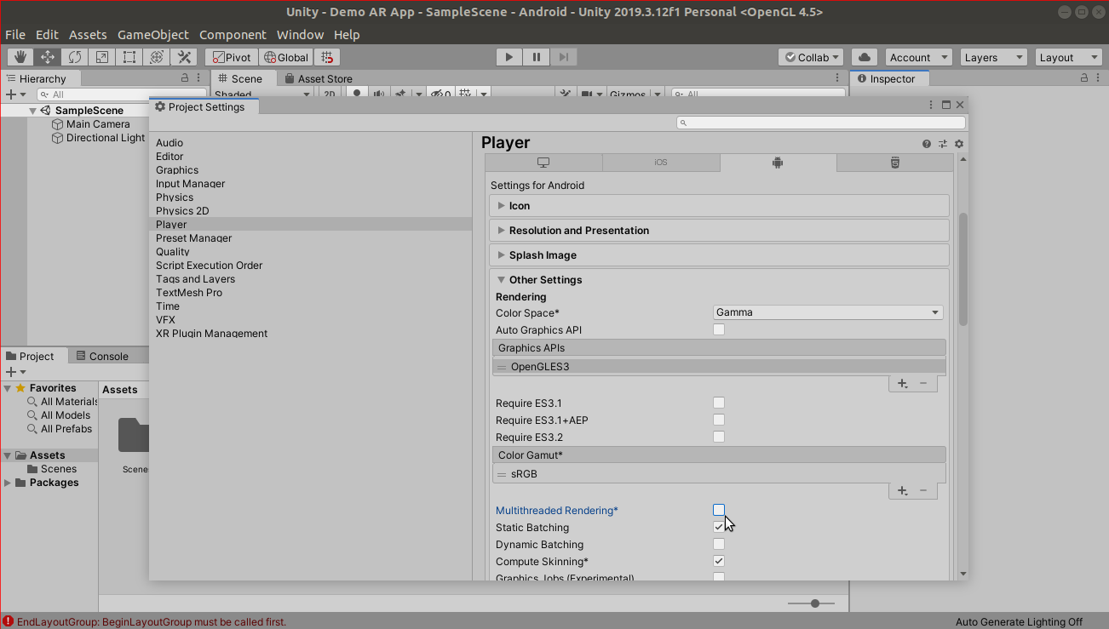Open the Layout dropdown
The width and height of the screenshot is (1109, 629).
pyautogui.click(x=1069, y=57)
